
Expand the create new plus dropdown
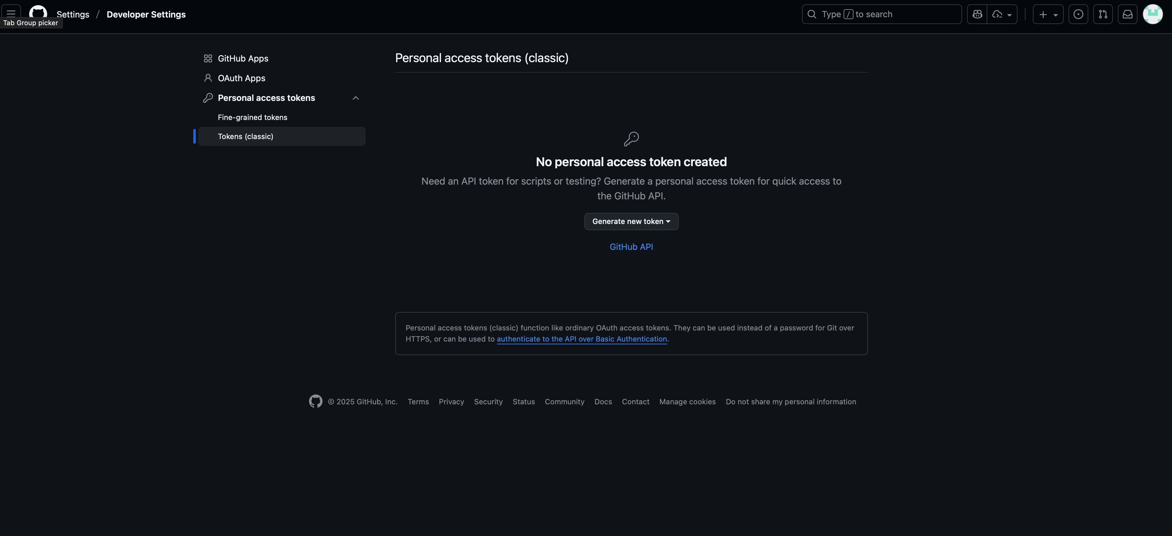coord(1048,14)
